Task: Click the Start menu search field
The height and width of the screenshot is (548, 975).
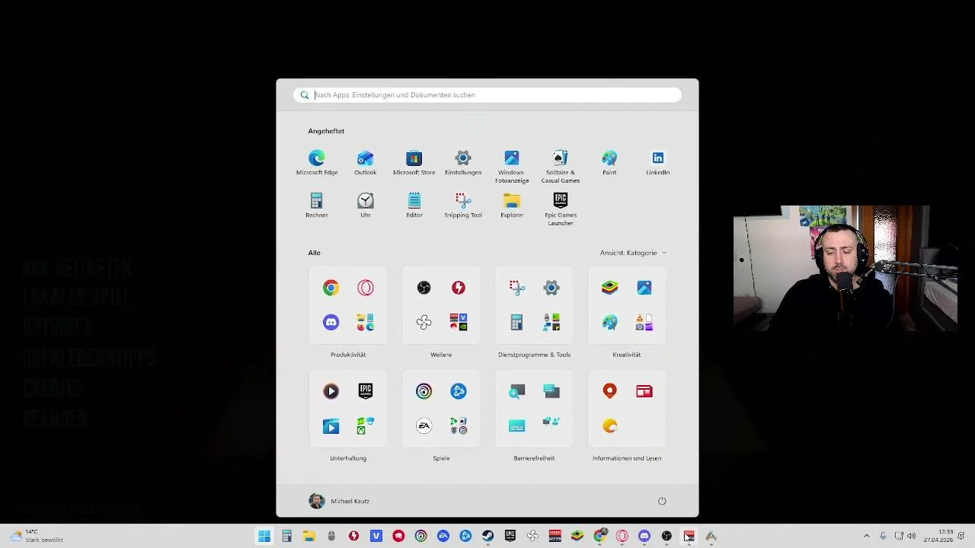Action: pyautogui.click(x=487, y=95)
